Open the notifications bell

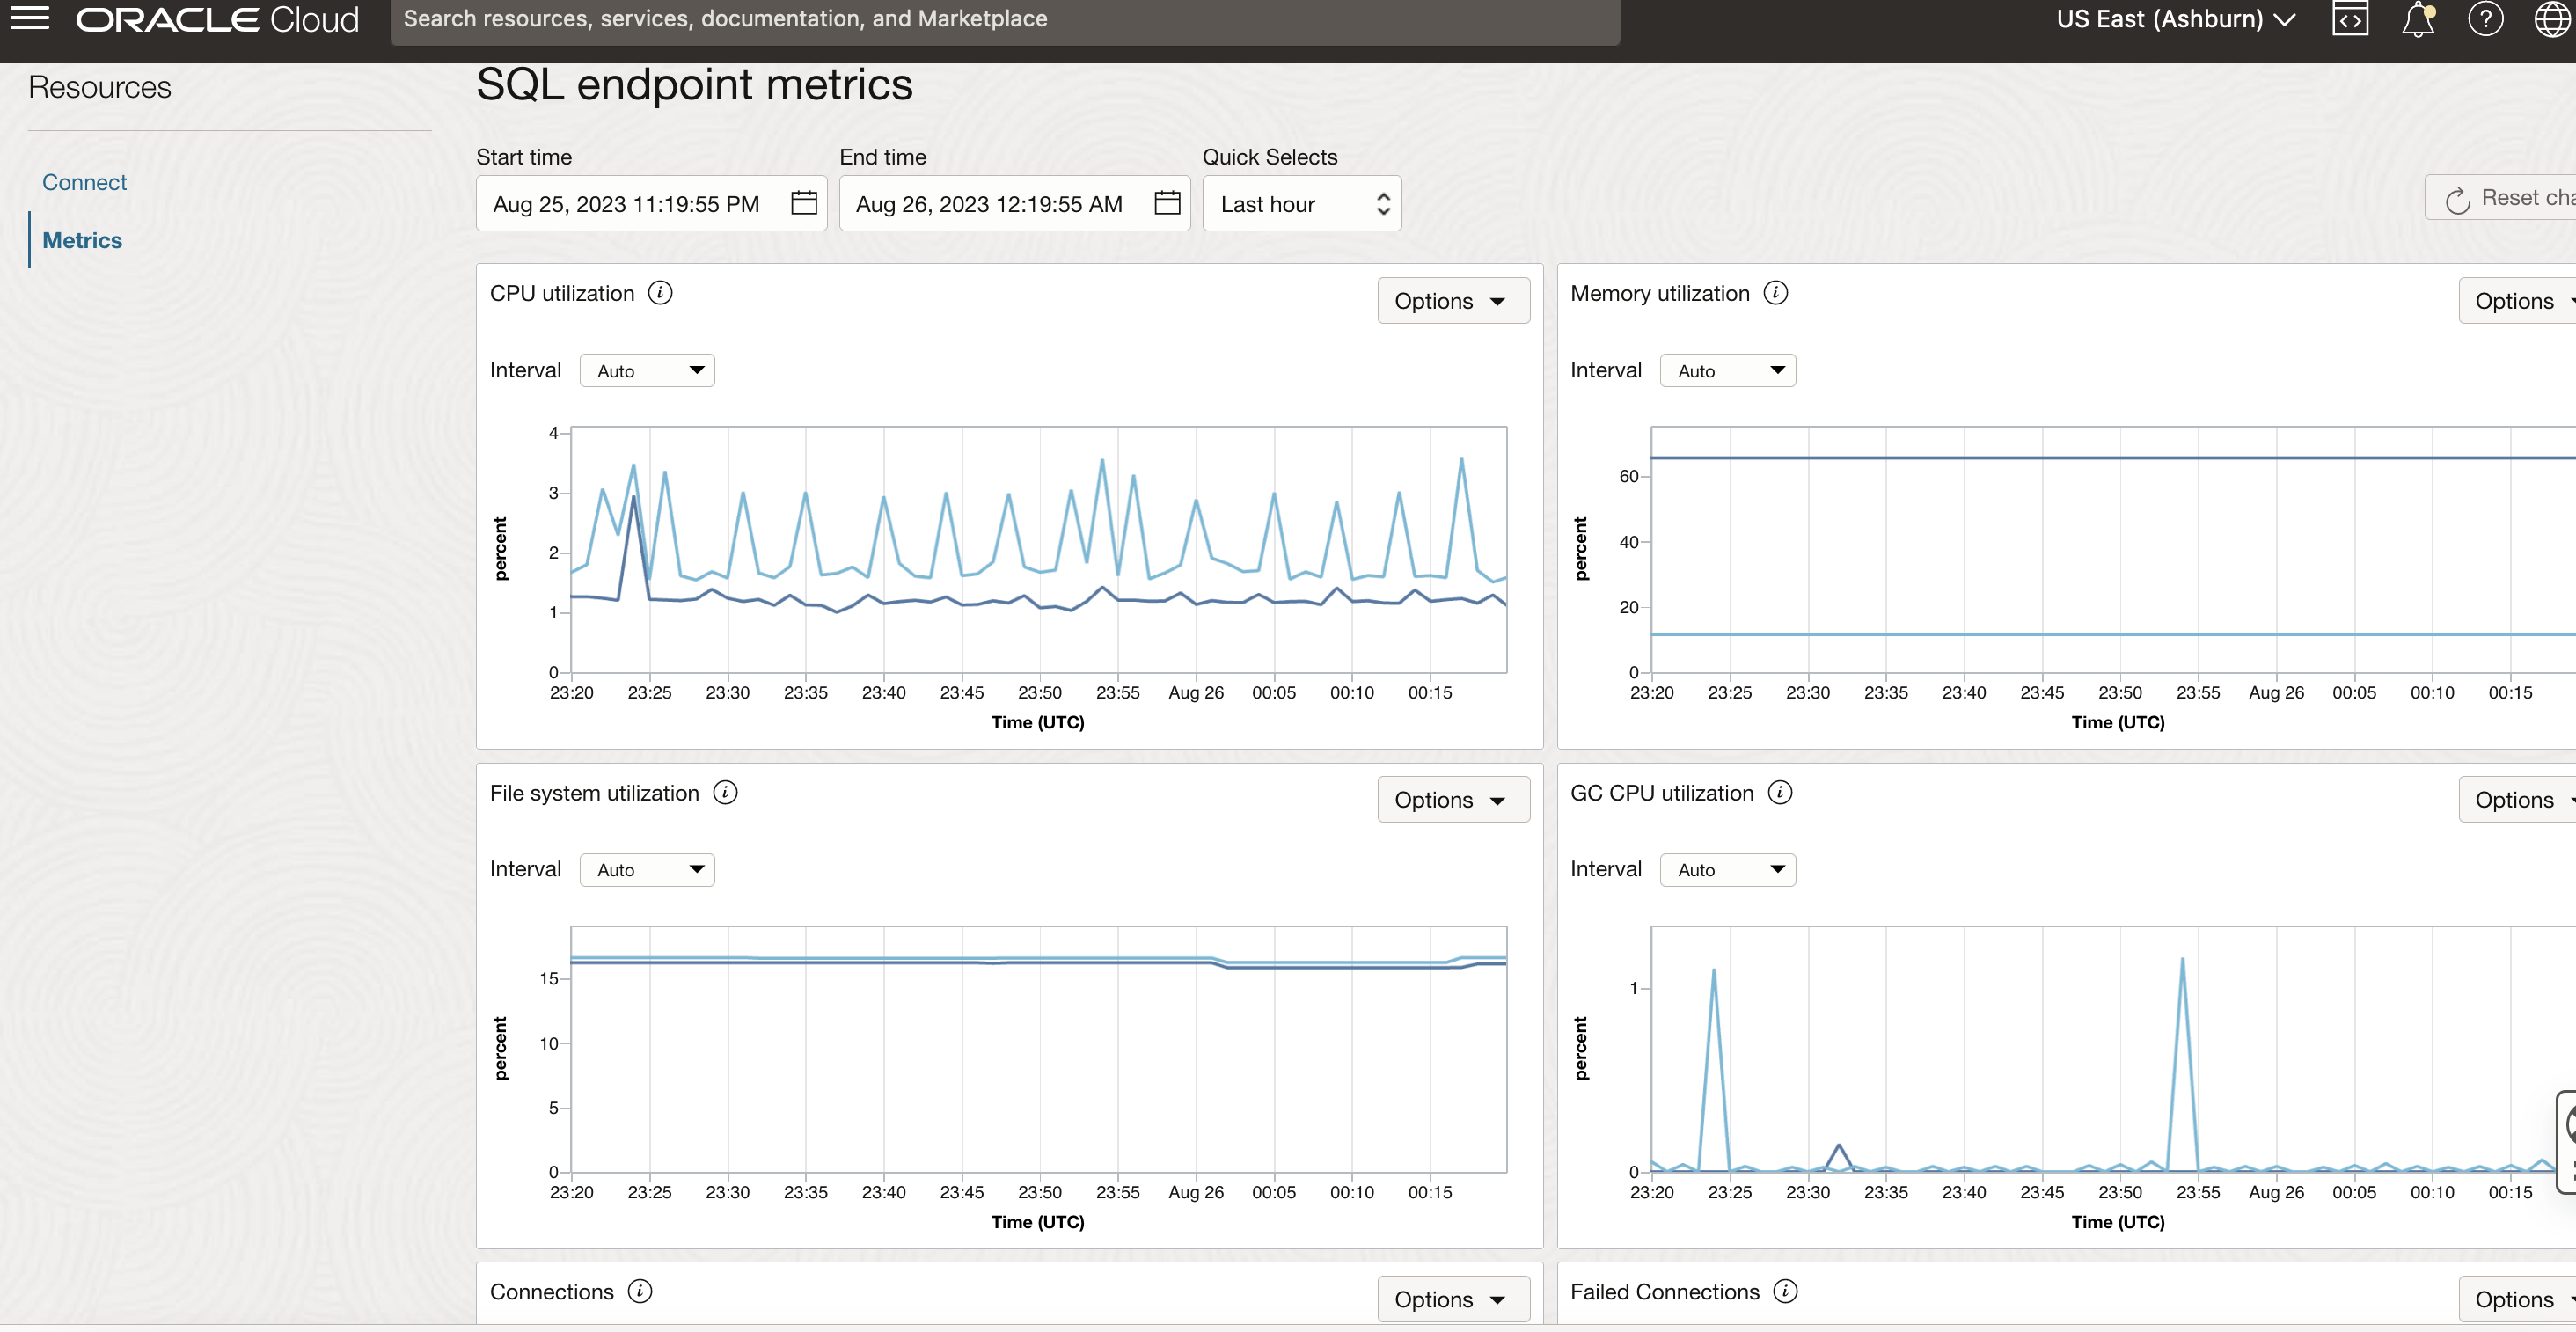[x=2418, y=18]
